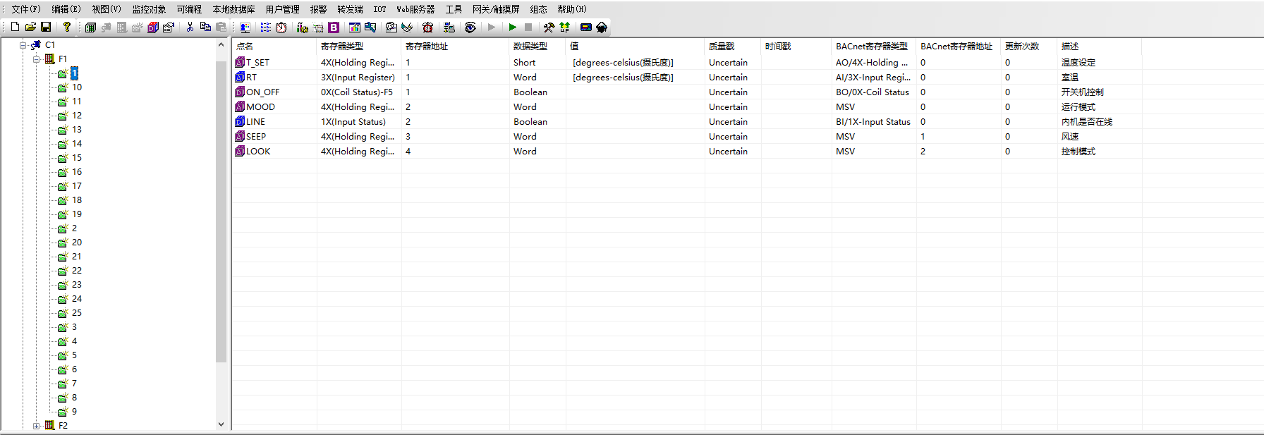Click the blue list view icon

click(265, 27)
